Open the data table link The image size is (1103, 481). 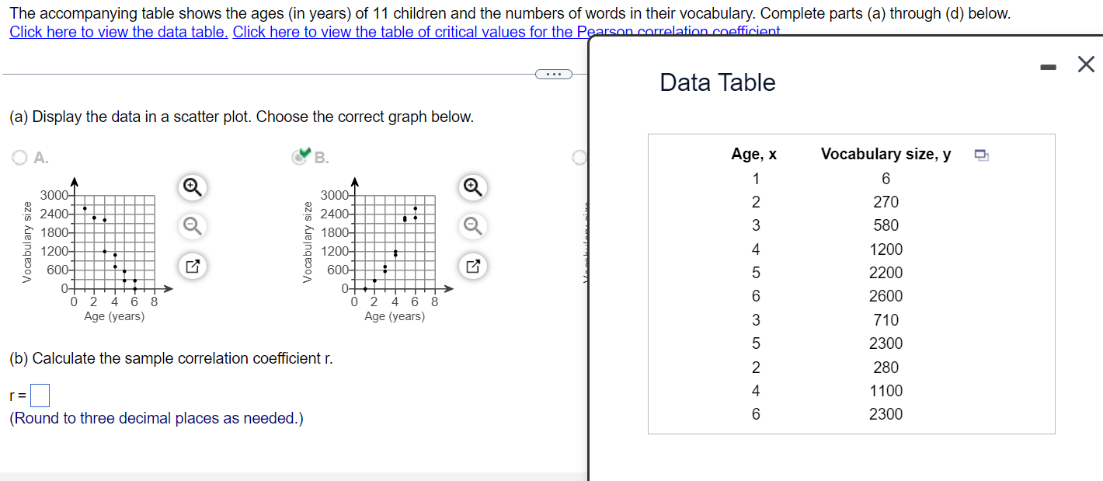click(x=117, y=32)
